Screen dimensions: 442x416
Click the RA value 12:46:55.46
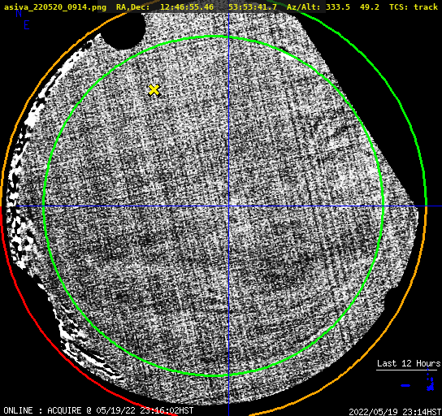pos(187,6)
